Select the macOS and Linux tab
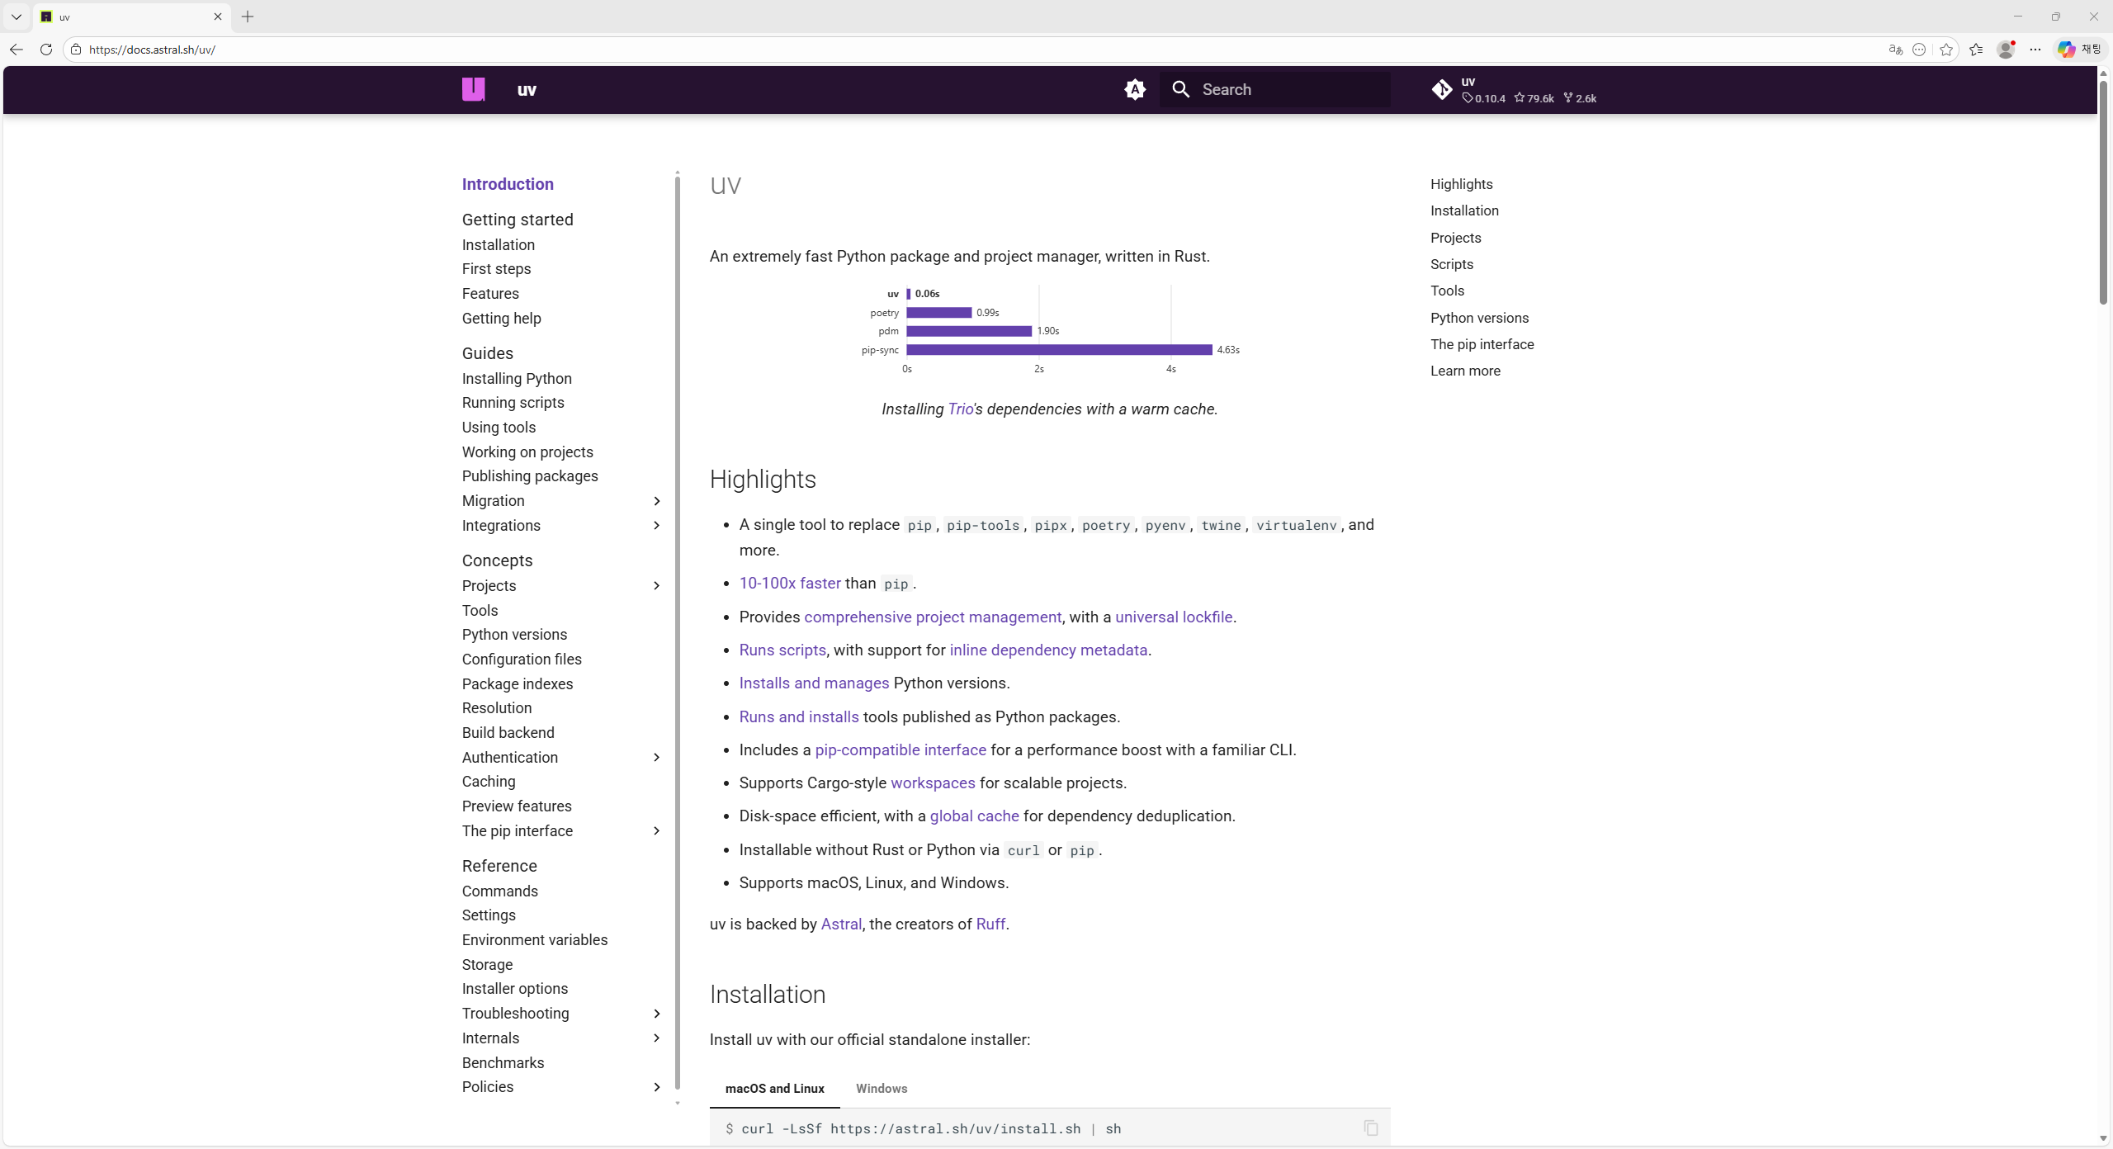The image size is (2113, 1149). pos(774,1089)
